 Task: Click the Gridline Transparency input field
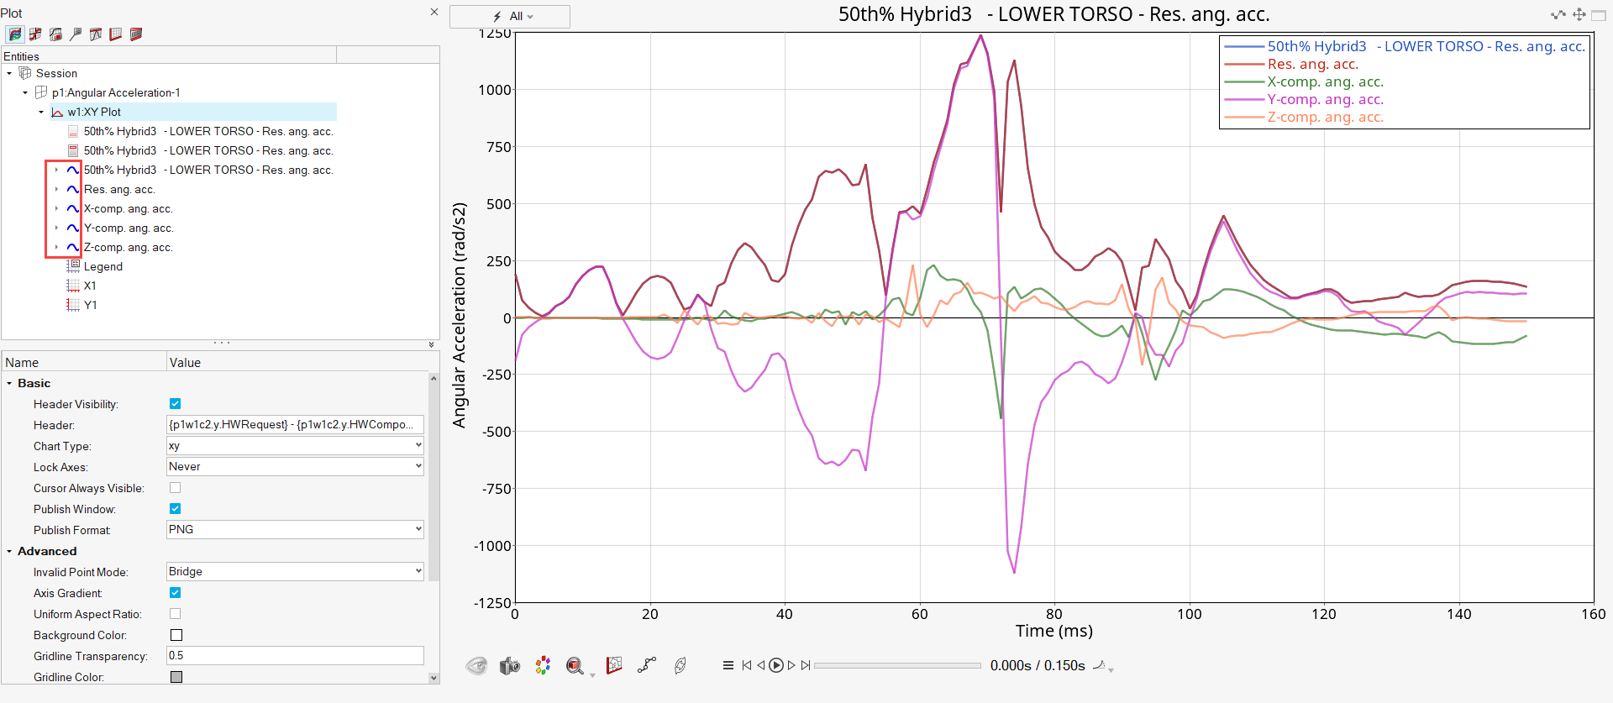coord(295,656)
